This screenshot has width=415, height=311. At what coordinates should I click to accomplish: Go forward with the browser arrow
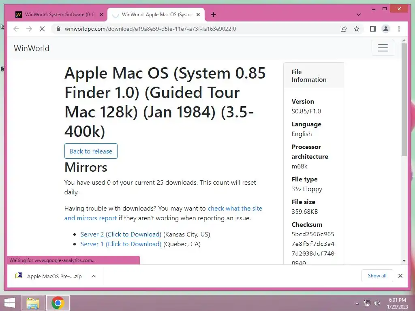tap(29, 29)
